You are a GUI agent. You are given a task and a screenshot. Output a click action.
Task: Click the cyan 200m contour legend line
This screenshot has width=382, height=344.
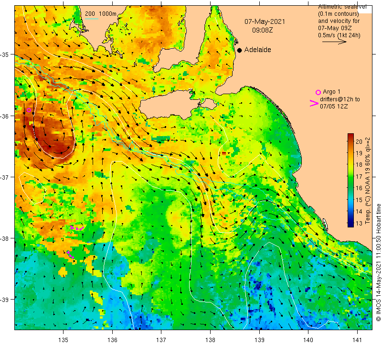(92, 19)
